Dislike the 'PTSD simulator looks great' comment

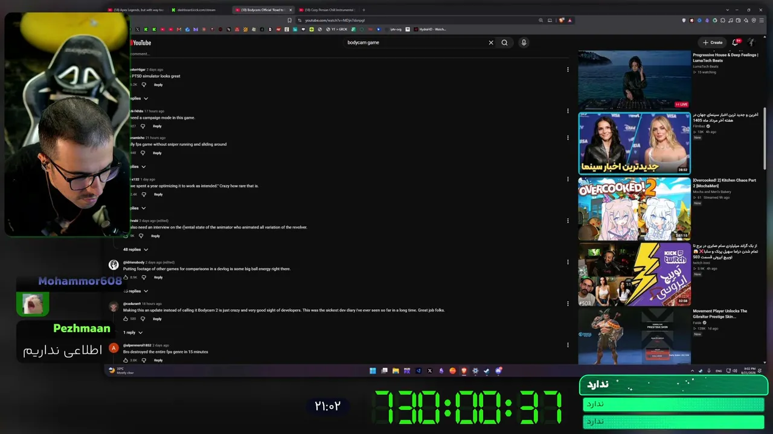click(x=144, y=85)
